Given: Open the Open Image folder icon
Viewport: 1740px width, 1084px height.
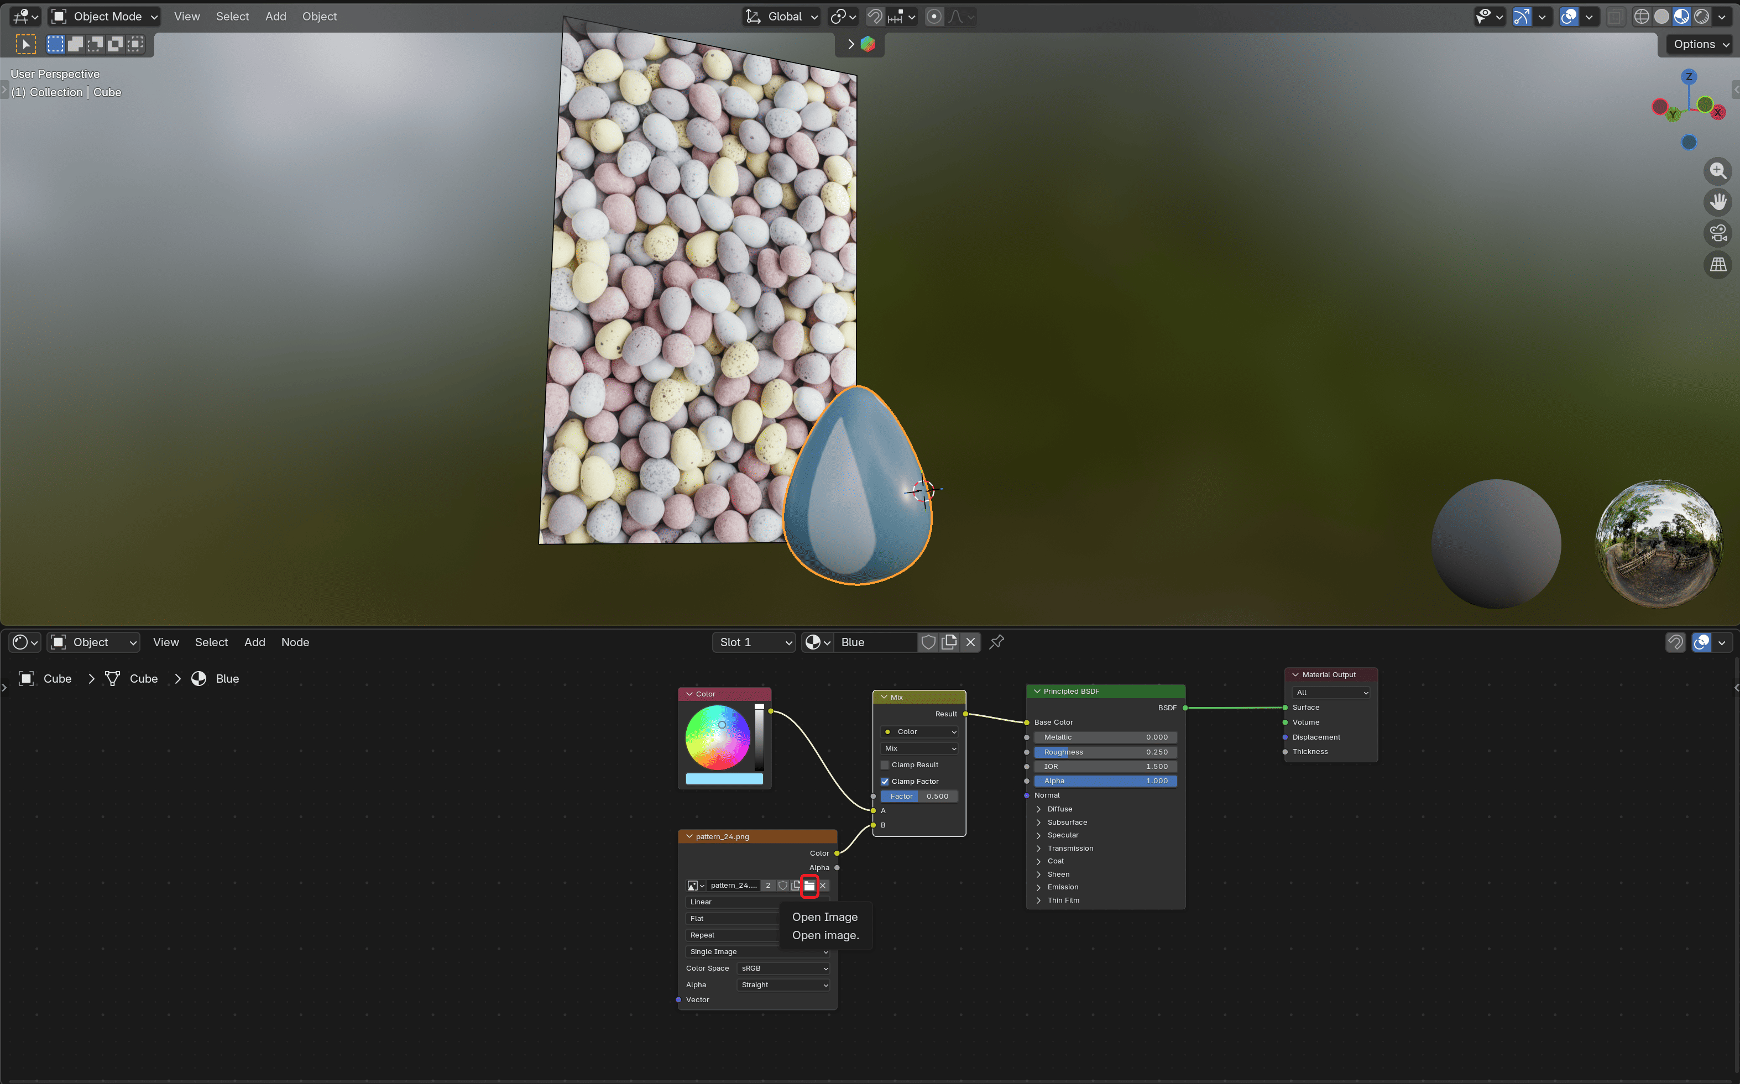Looking at the screenshot, I should coord(809,886).
